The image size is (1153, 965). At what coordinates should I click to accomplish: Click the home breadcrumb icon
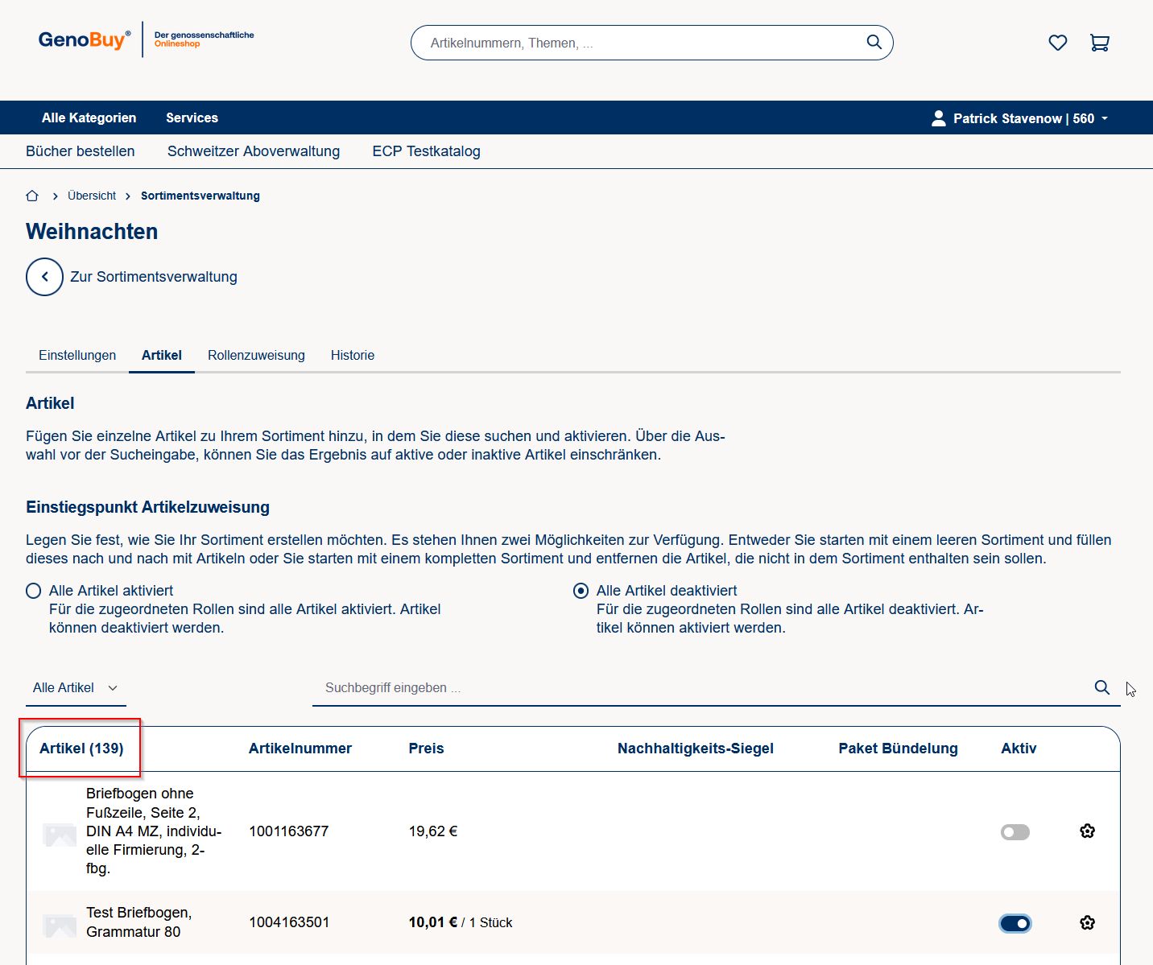click(32, 196)
